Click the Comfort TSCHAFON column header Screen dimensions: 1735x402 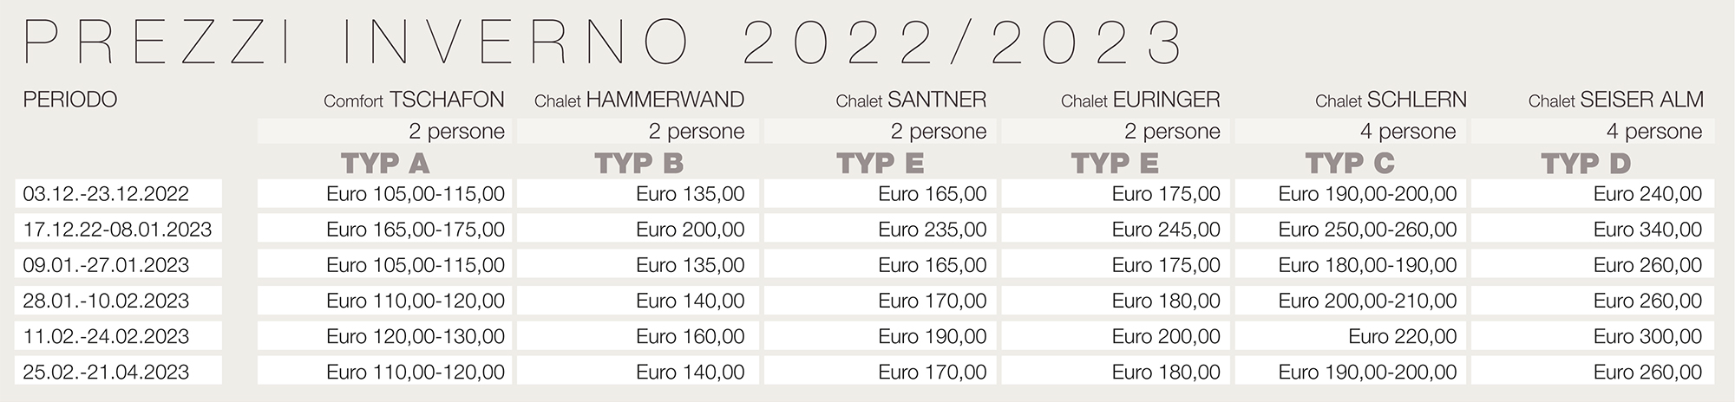[x=414, y=100]
